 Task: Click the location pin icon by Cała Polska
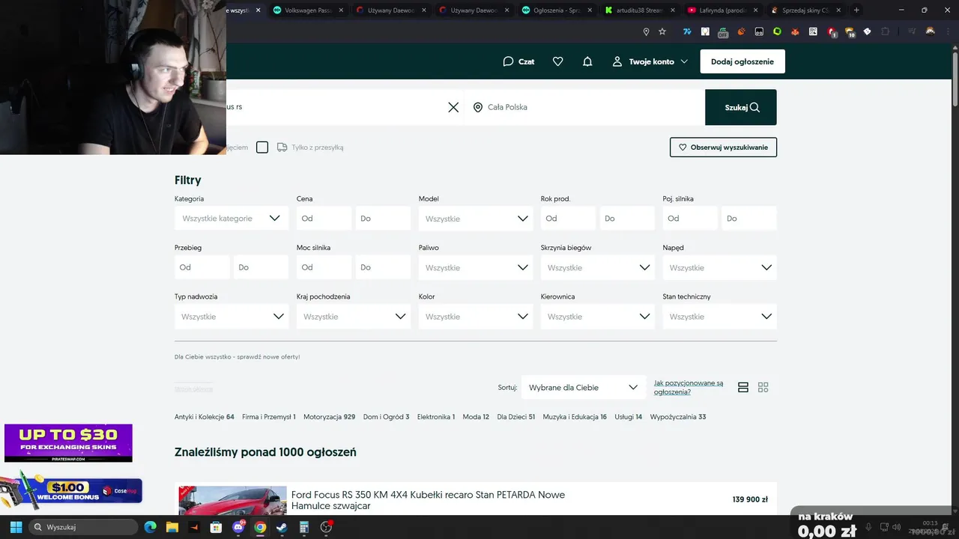tap(478, 107)
